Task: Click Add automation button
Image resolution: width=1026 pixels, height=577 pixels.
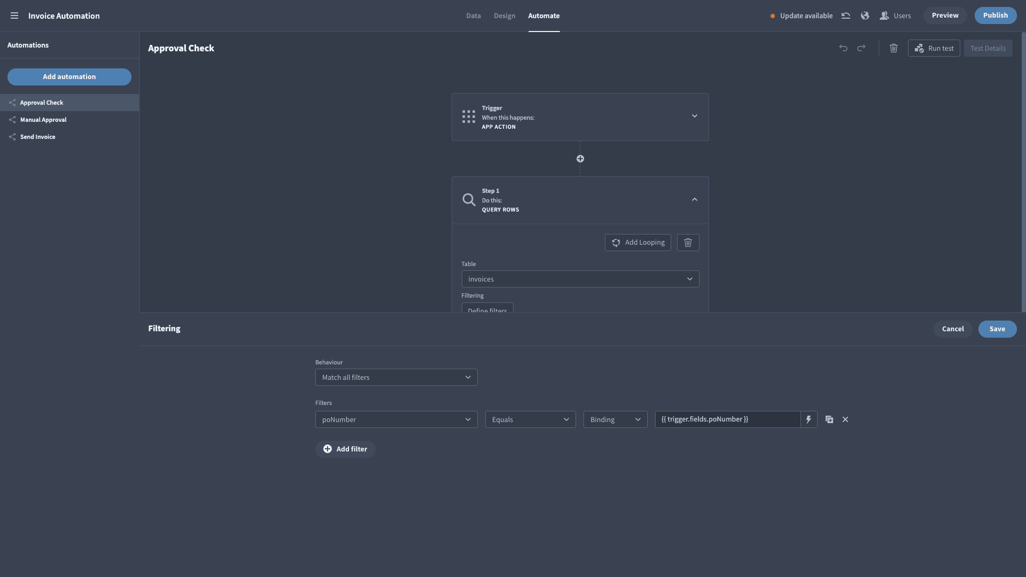Action: 69,77
